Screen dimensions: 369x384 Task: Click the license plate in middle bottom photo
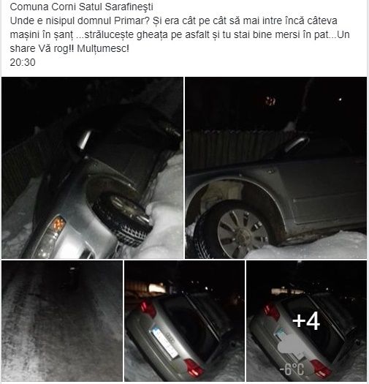pos(164,342)
